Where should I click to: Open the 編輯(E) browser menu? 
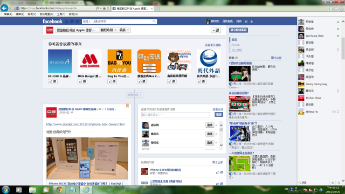pos(20,14)
